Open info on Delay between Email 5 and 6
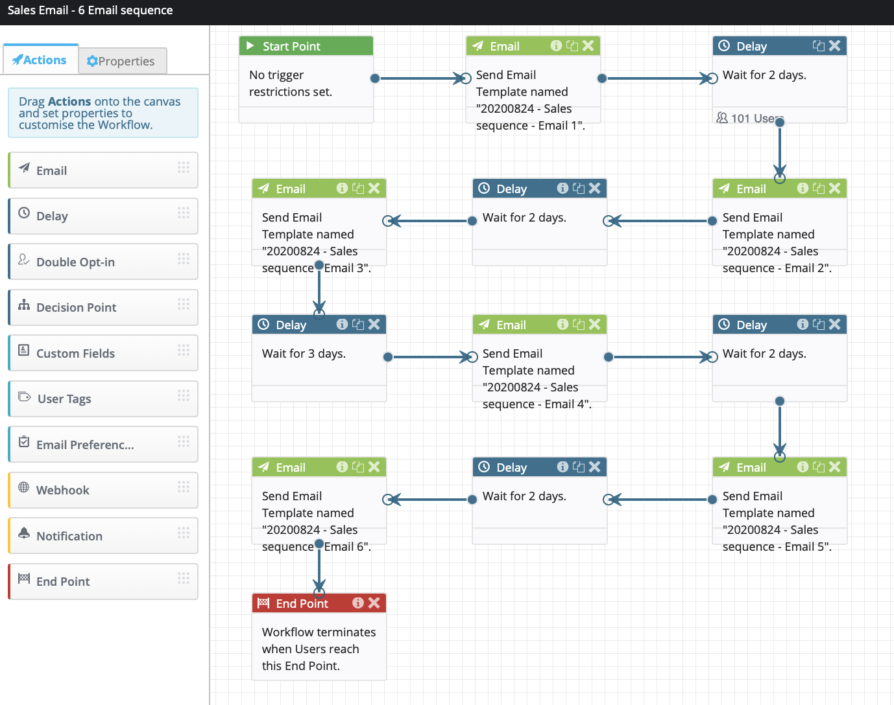The image size is (894, 705). 562,467
